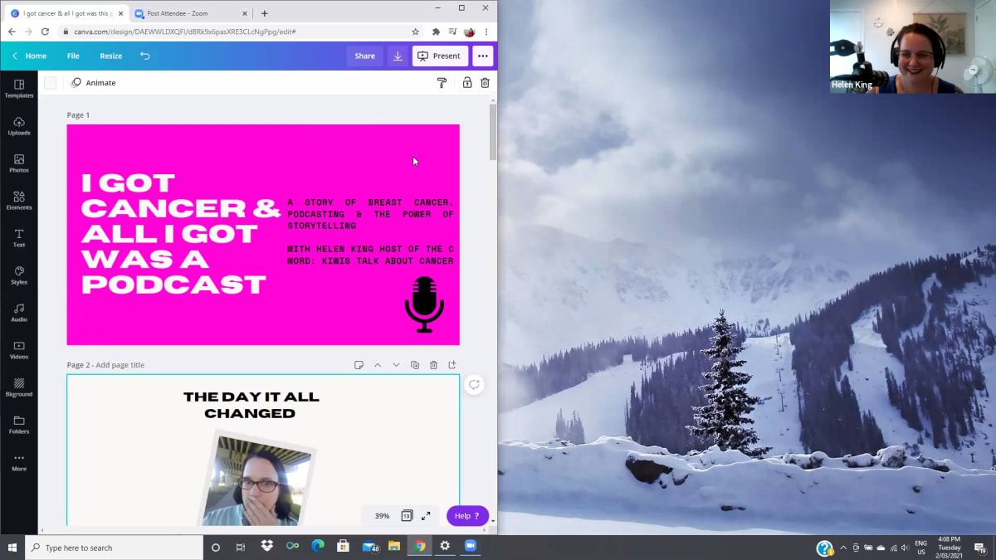Screen dimensions: 996x560
Task: Bookmark this page with the star icon
Action: [415, 32]
